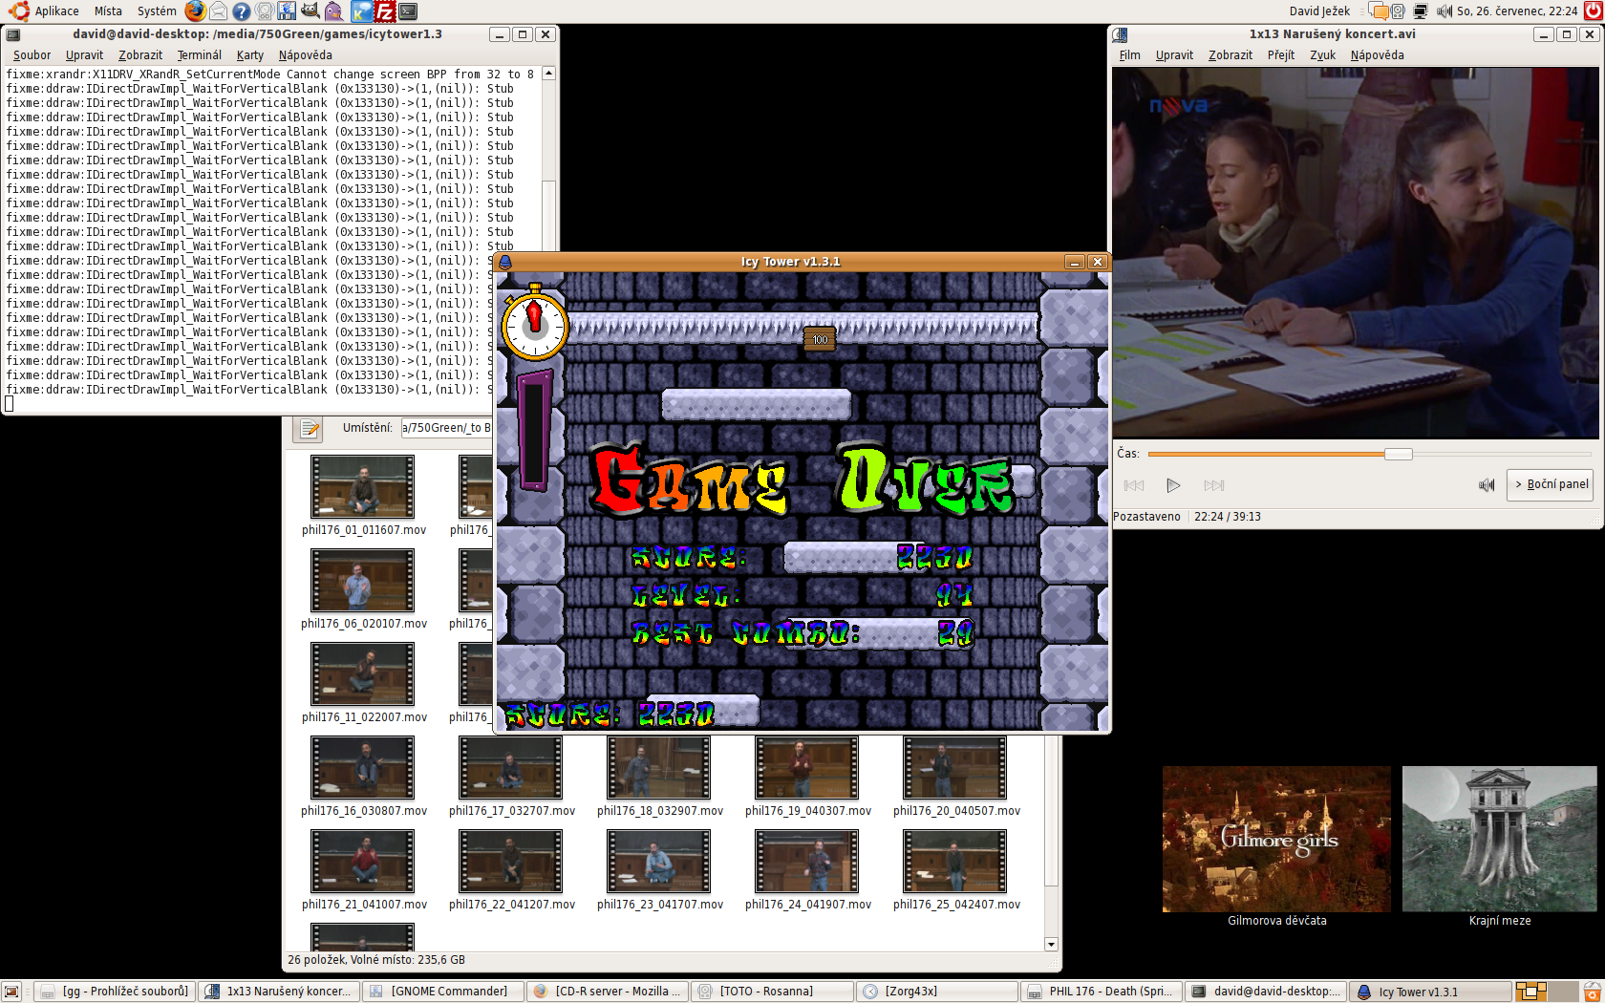The image size is (1605, 1003).
Task: Click the Umístění location field
Action: 445,428
